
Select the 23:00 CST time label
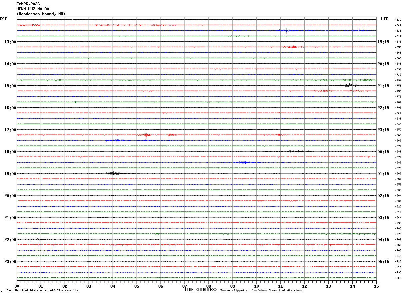[x=10, y=262]
